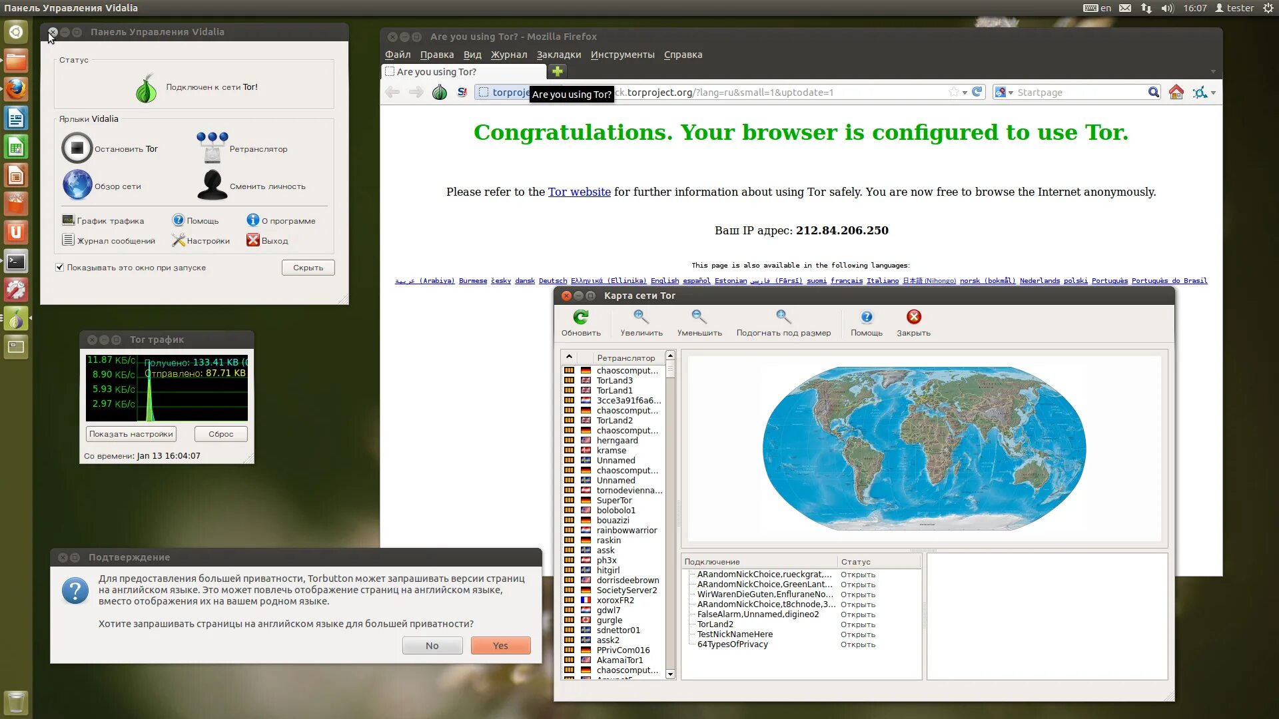Click the search magnifier in Startpage box
1279x719 pixels.
[x=1153, y=93]
